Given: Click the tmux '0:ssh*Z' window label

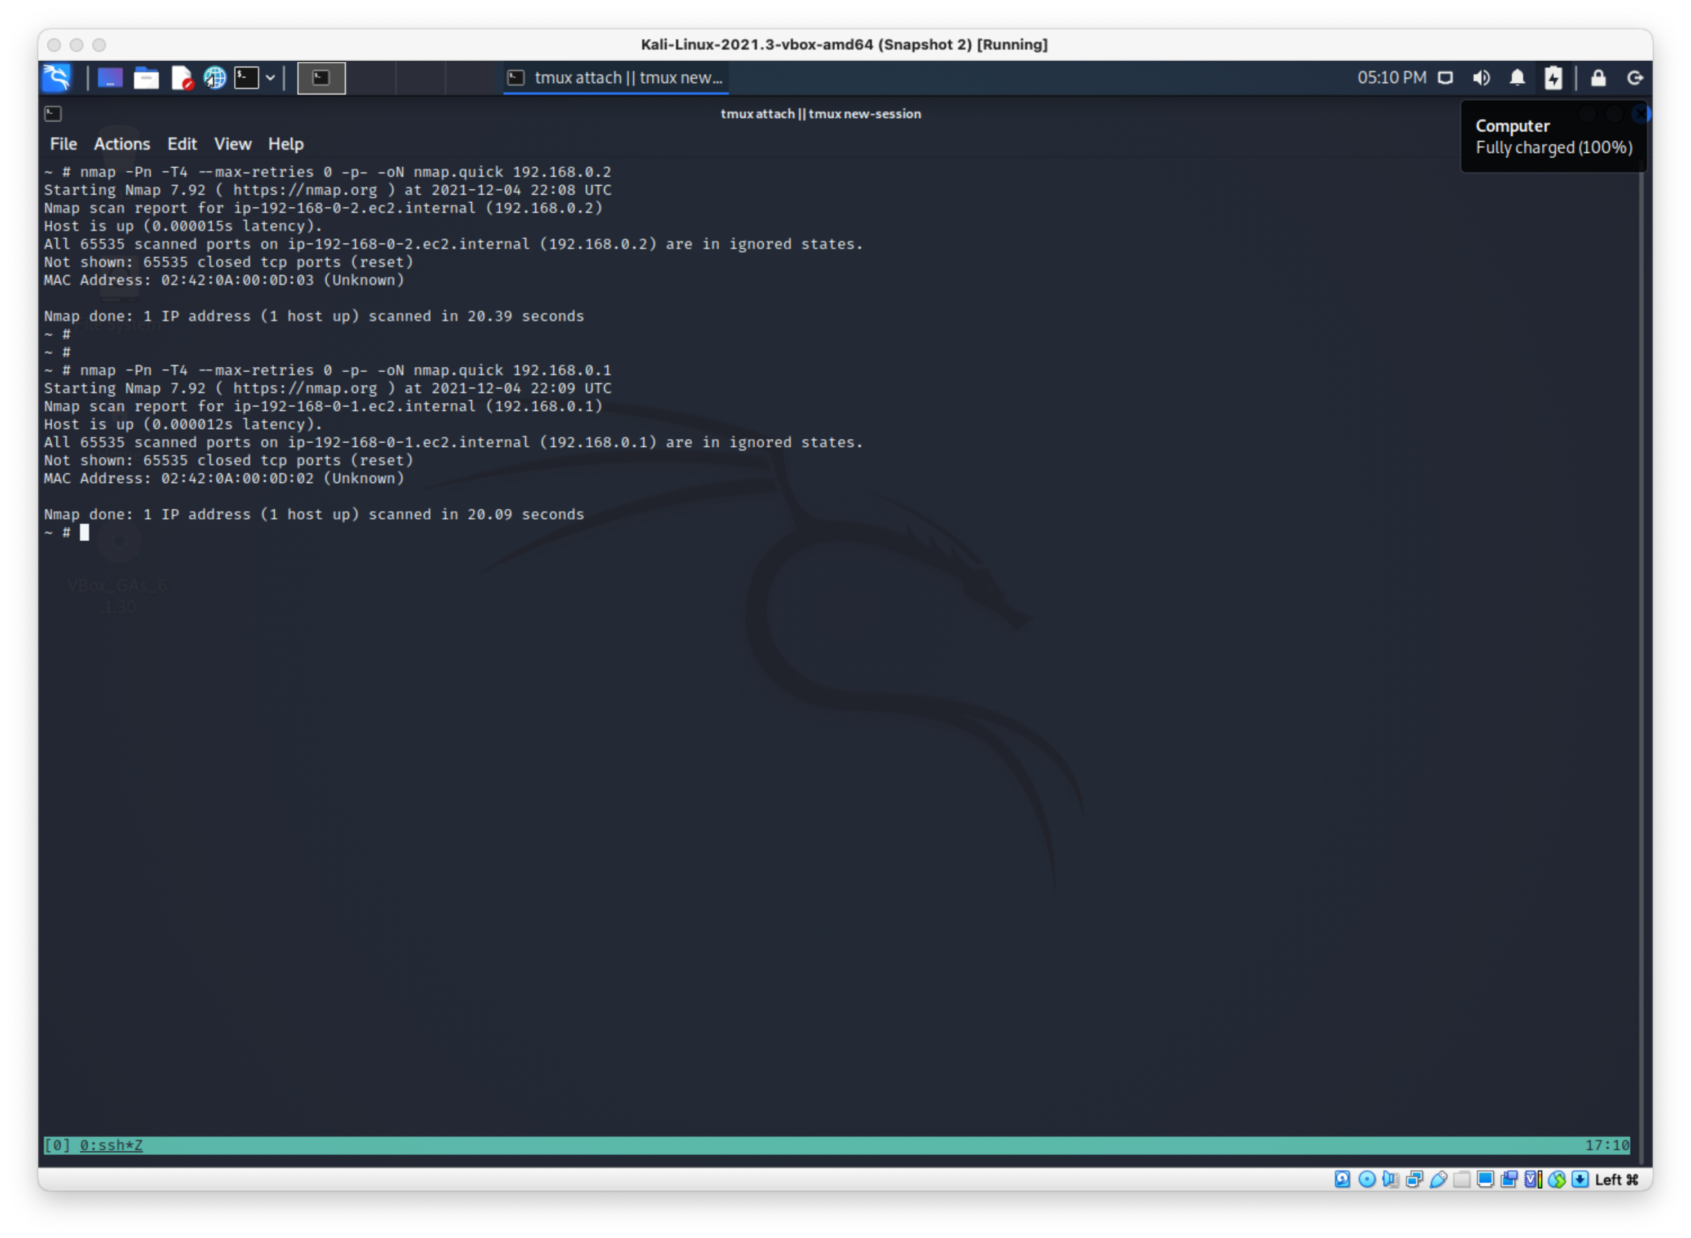Looking at the screenshot, I should [x=111, y=1146].
